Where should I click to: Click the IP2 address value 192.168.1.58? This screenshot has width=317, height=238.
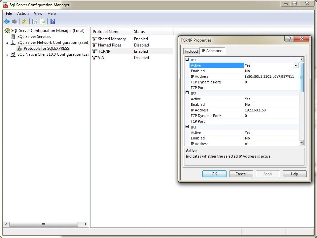click(255, 110)
